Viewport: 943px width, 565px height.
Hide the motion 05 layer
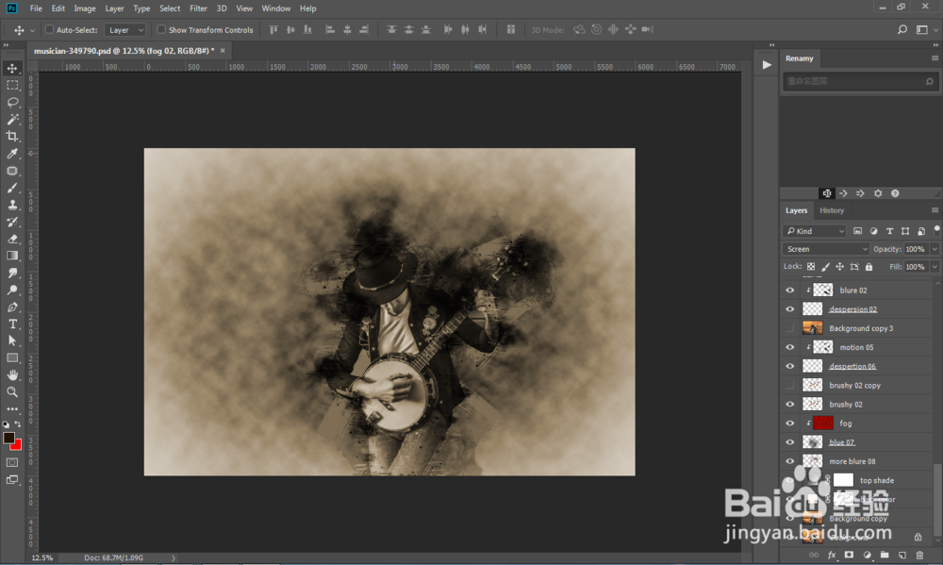tap(789, 347)
